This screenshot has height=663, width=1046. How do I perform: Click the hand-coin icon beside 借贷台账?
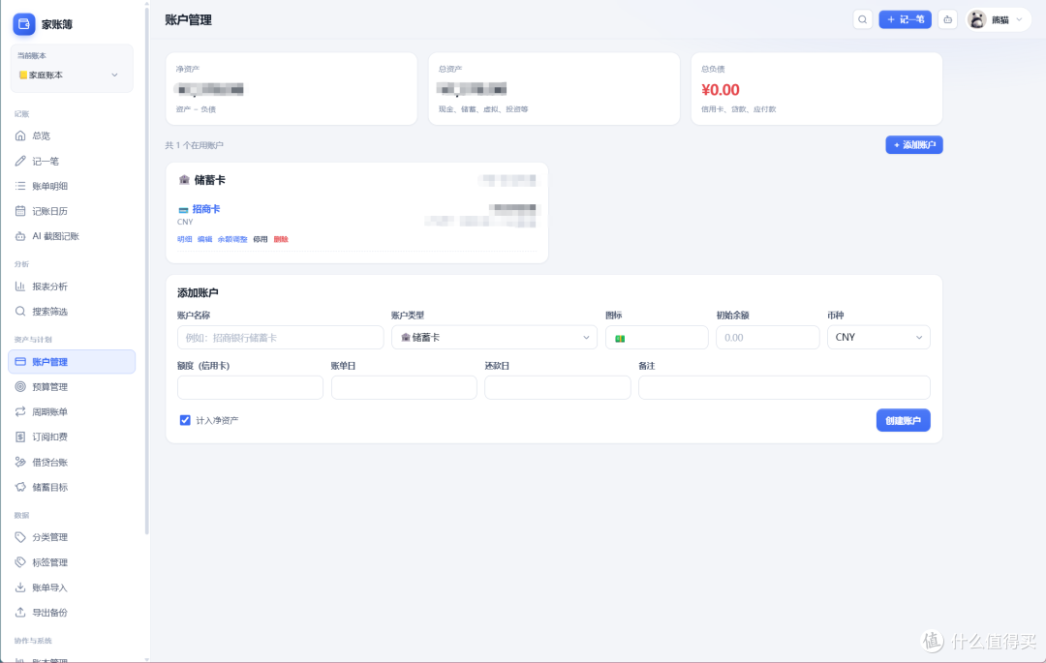click(x=20, y=462)
